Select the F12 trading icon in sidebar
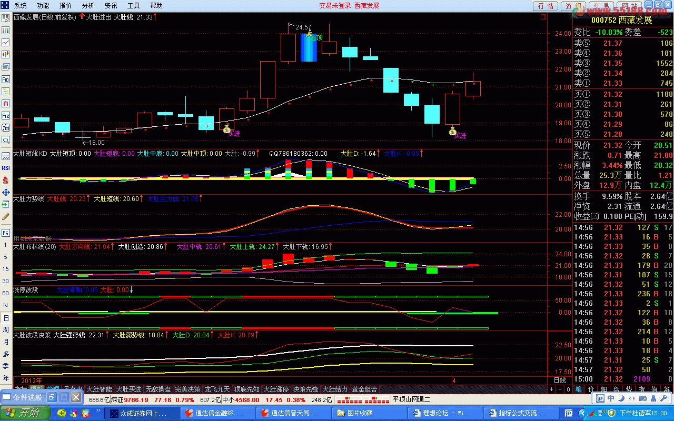The image size is (674, 421). (x=6, y=115)
